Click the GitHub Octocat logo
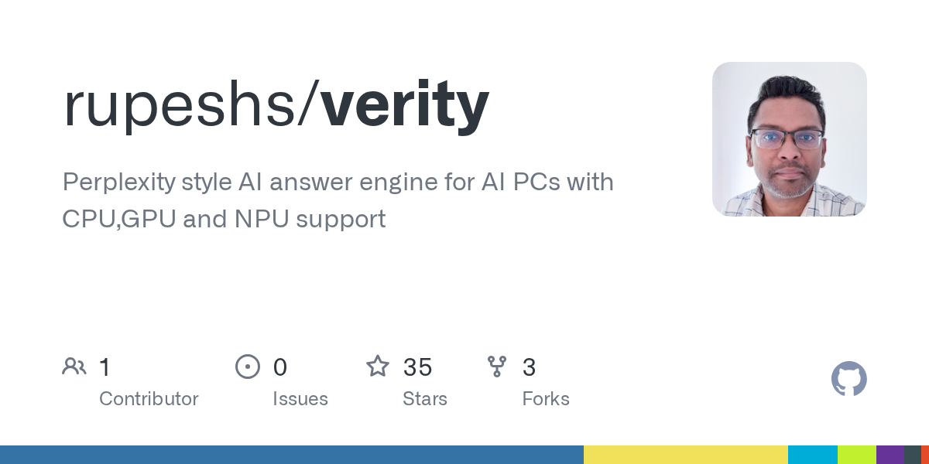The width and height of the screenshot is (929, 464). coord(848,379)
